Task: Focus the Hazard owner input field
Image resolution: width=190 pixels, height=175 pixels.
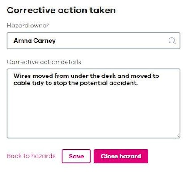Action: (93, 41)
